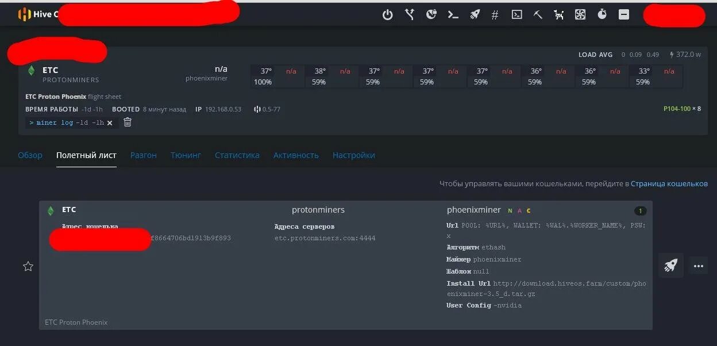
Task: Click the upgrade arrows icon in toolbar
Action: tap(410, 14)
